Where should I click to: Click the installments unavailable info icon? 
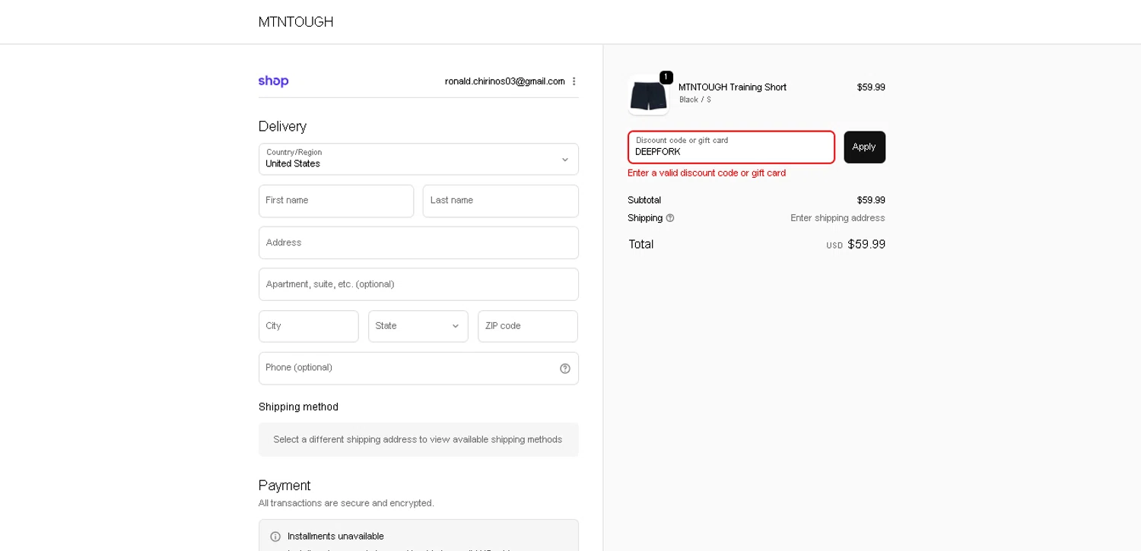click(x=275, y=537)
